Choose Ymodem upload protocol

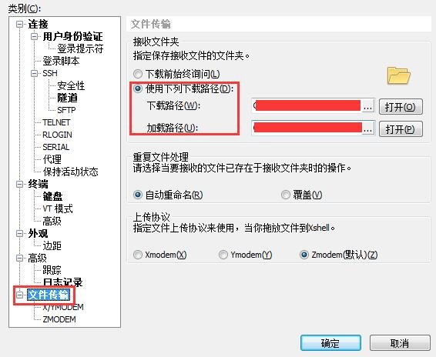coord(223,255)
